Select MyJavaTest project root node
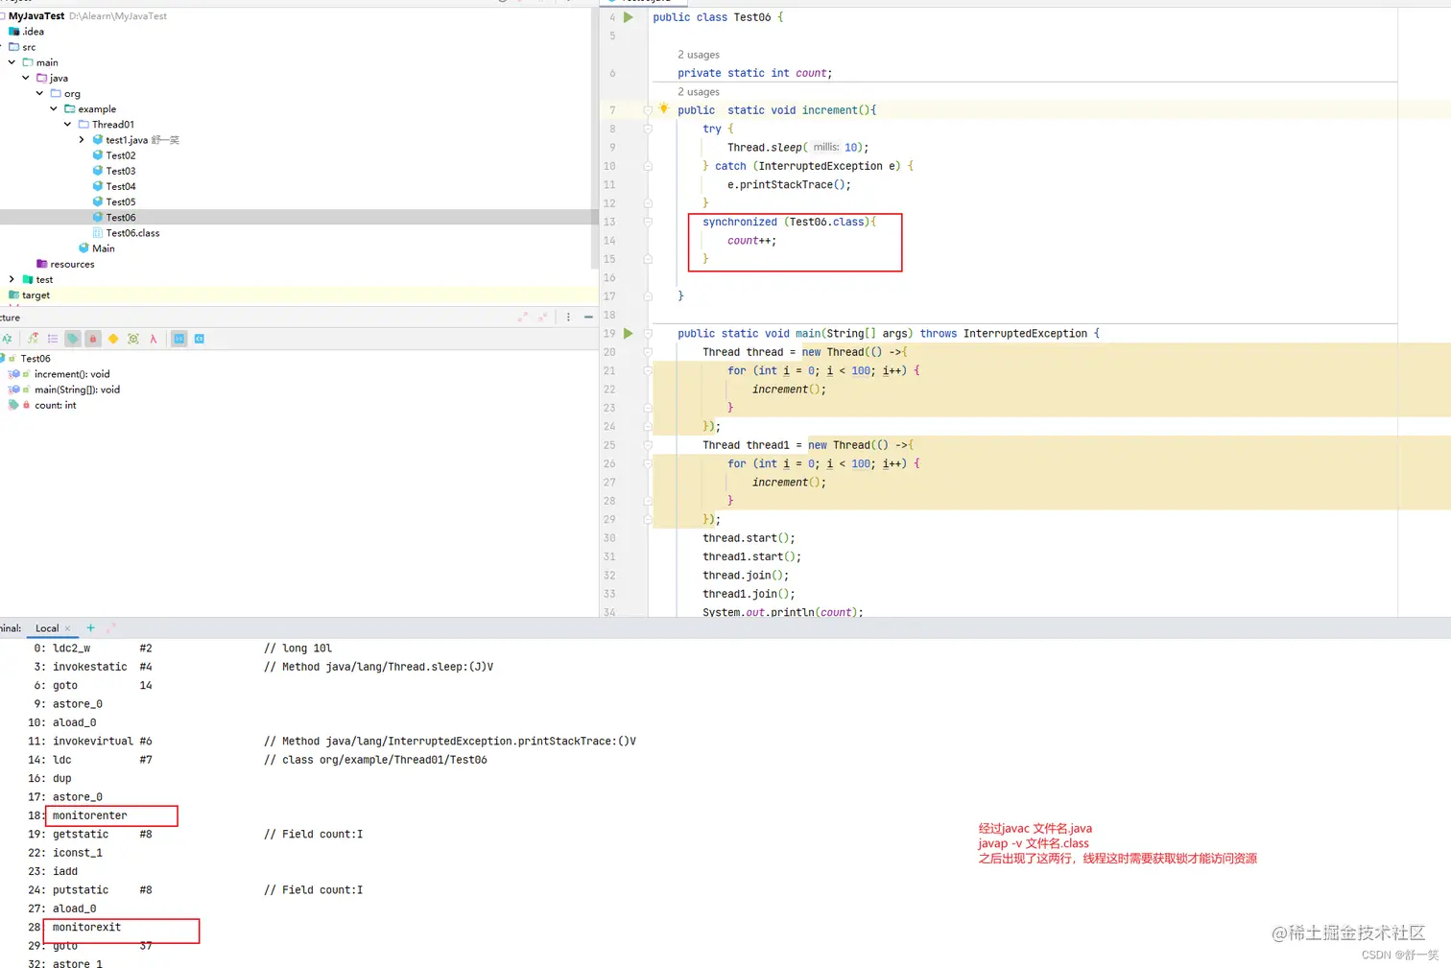Screen dimensions: 1451x968 (x=36, y=16)
